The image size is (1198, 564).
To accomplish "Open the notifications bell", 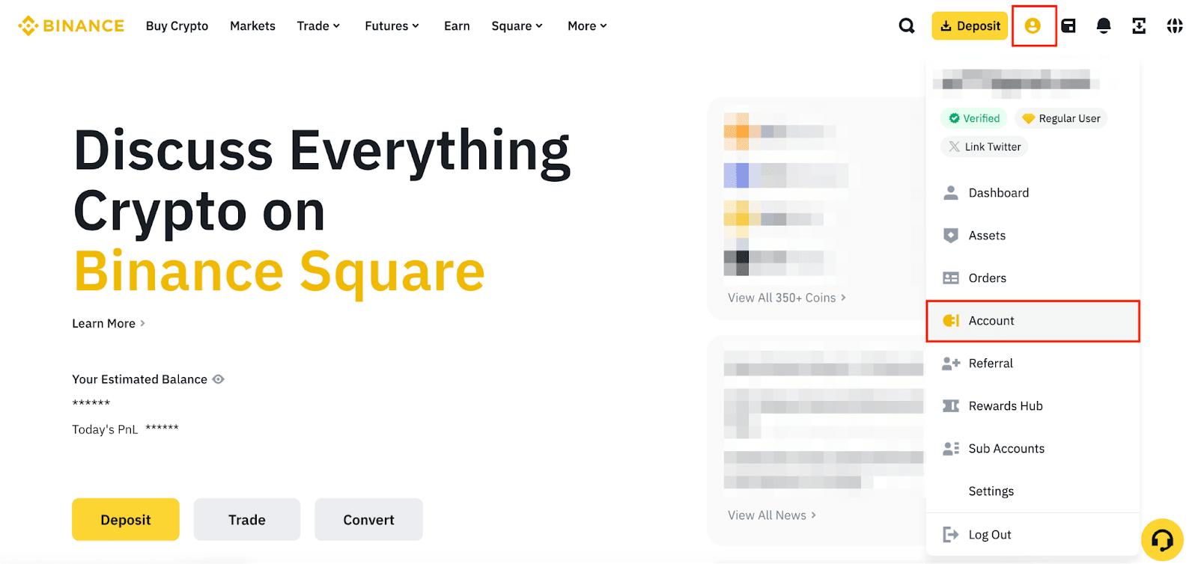I will 1103,26.
